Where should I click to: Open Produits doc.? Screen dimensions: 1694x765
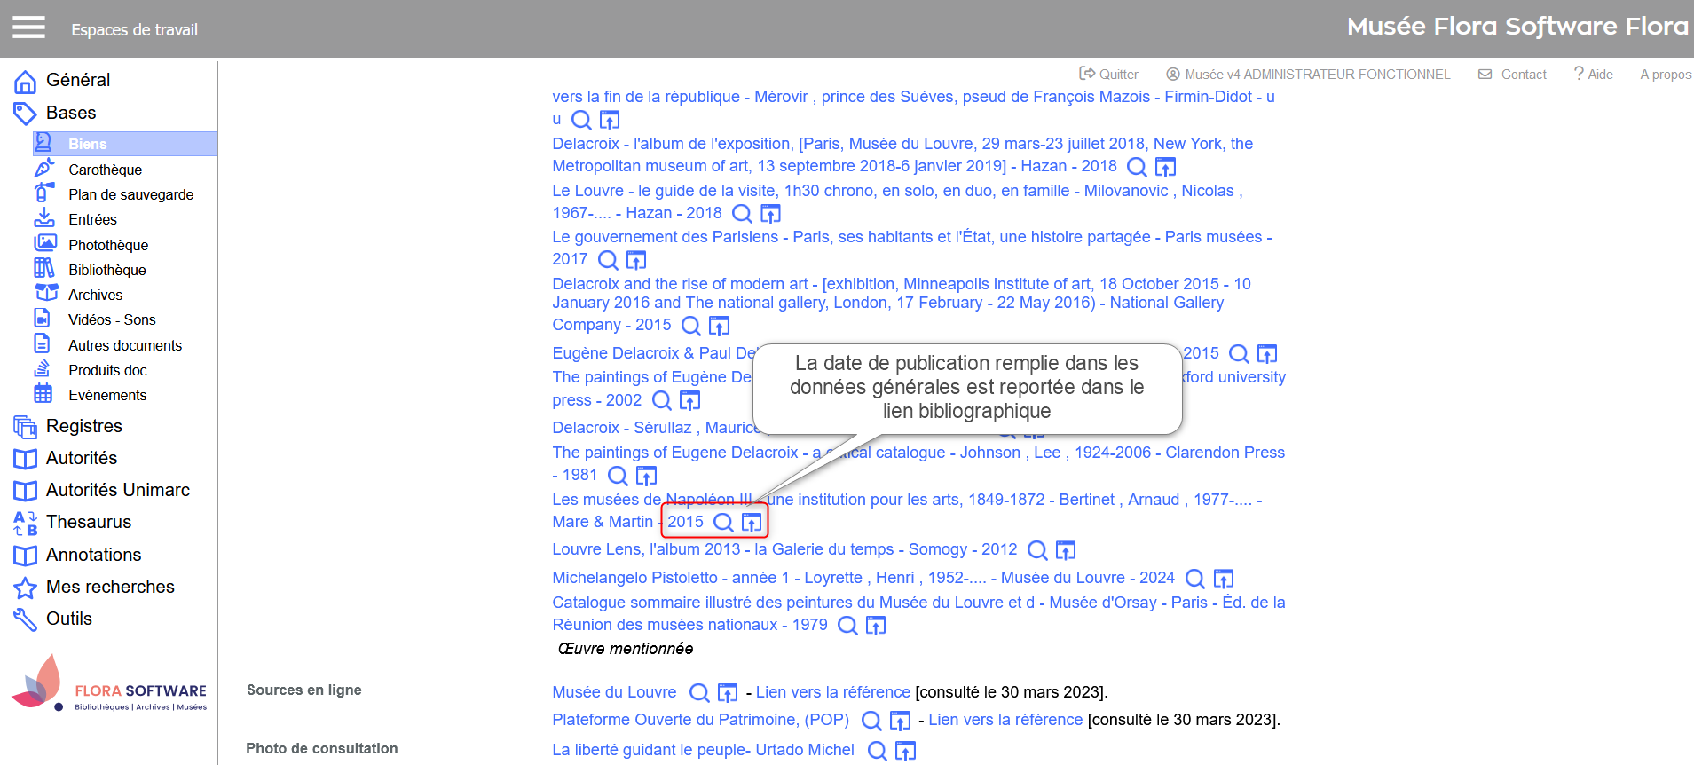click(x=109, y=370)
